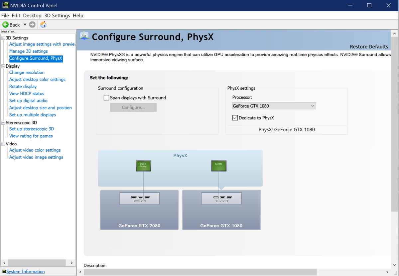Open Adjust desktop color settings
The width and height of the screenshot is (399, 276).
coord(37,79)
